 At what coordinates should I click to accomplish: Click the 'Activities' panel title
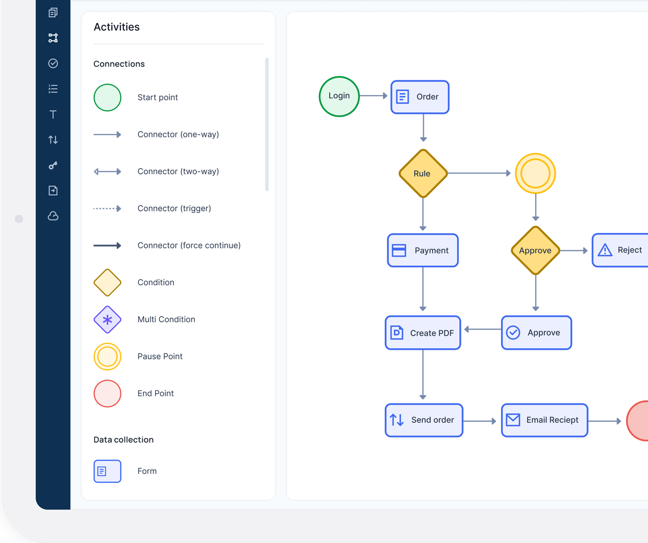tap(117, 27)
